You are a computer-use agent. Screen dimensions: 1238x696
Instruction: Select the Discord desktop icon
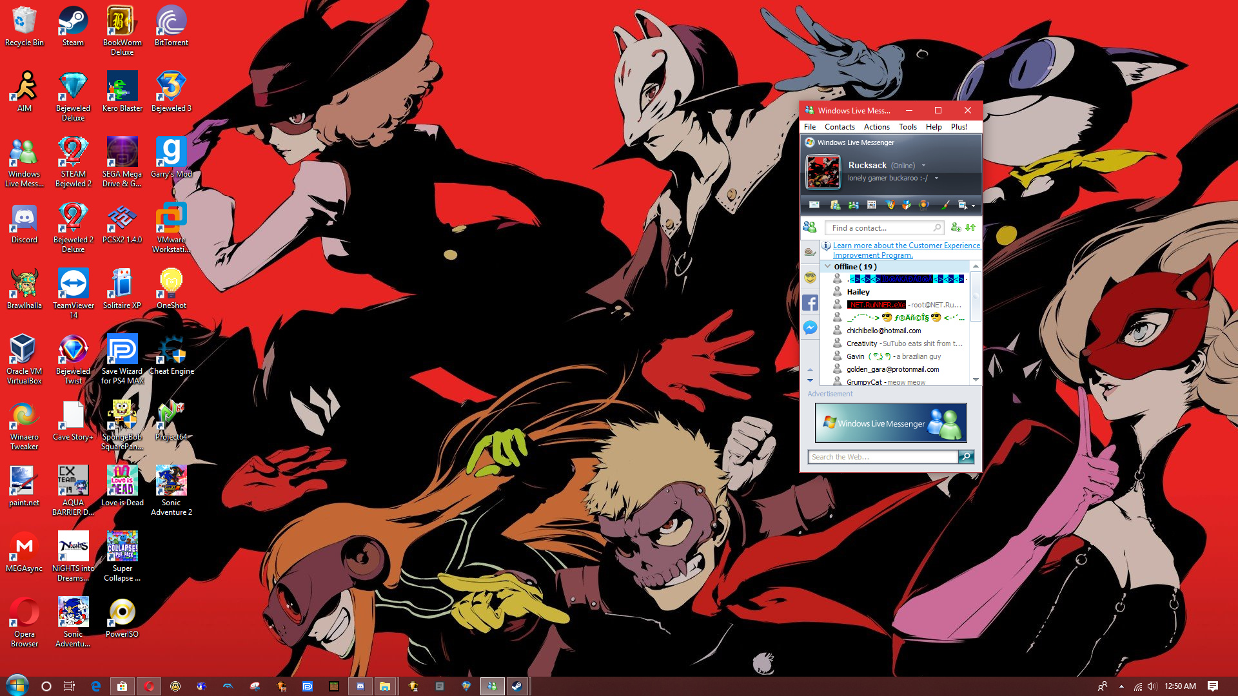pos(25,224)
